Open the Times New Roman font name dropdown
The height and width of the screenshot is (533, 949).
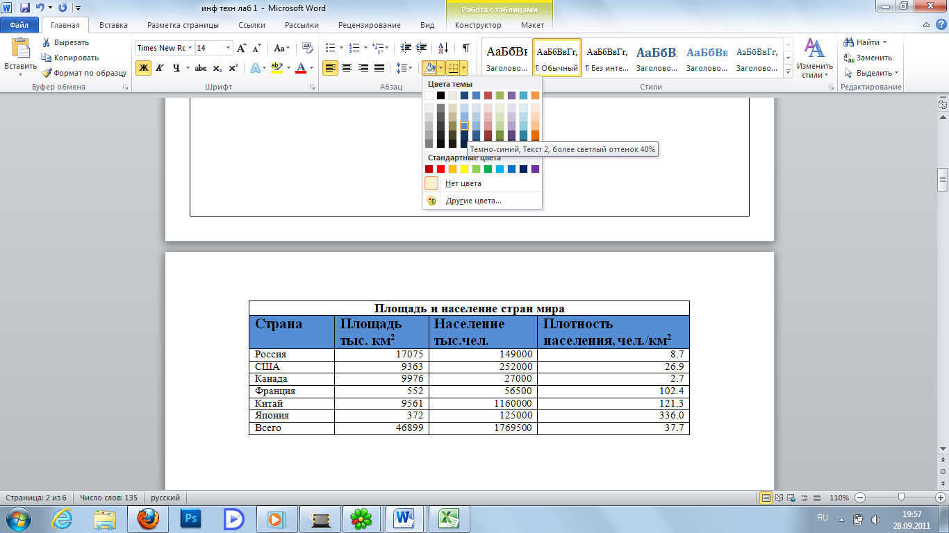(x=189, y=48)
